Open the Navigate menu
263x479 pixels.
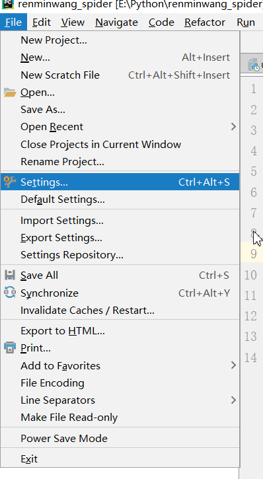click(x=117, y=22)
